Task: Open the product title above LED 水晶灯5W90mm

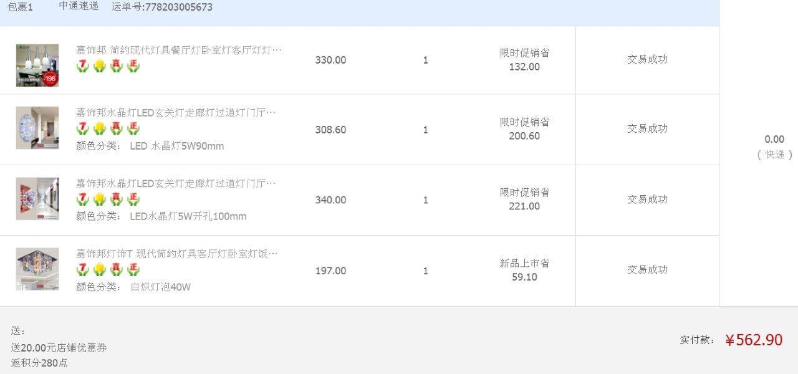Action: point(176,112)
